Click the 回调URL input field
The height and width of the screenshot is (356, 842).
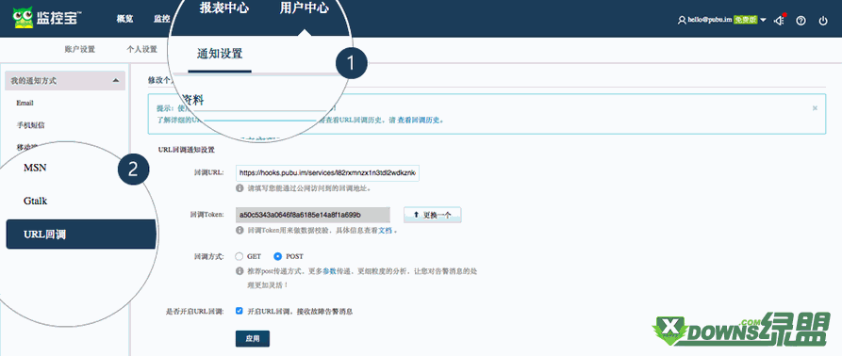[327, 173]
